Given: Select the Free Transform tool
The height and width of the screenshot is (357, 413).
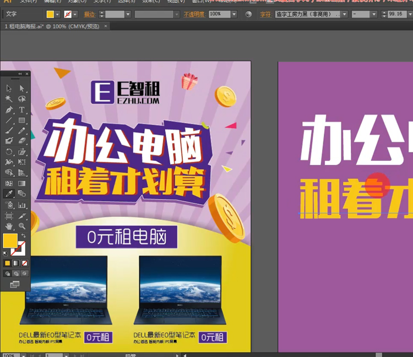Looking at the screenshot, I should (x=22, y=162).
